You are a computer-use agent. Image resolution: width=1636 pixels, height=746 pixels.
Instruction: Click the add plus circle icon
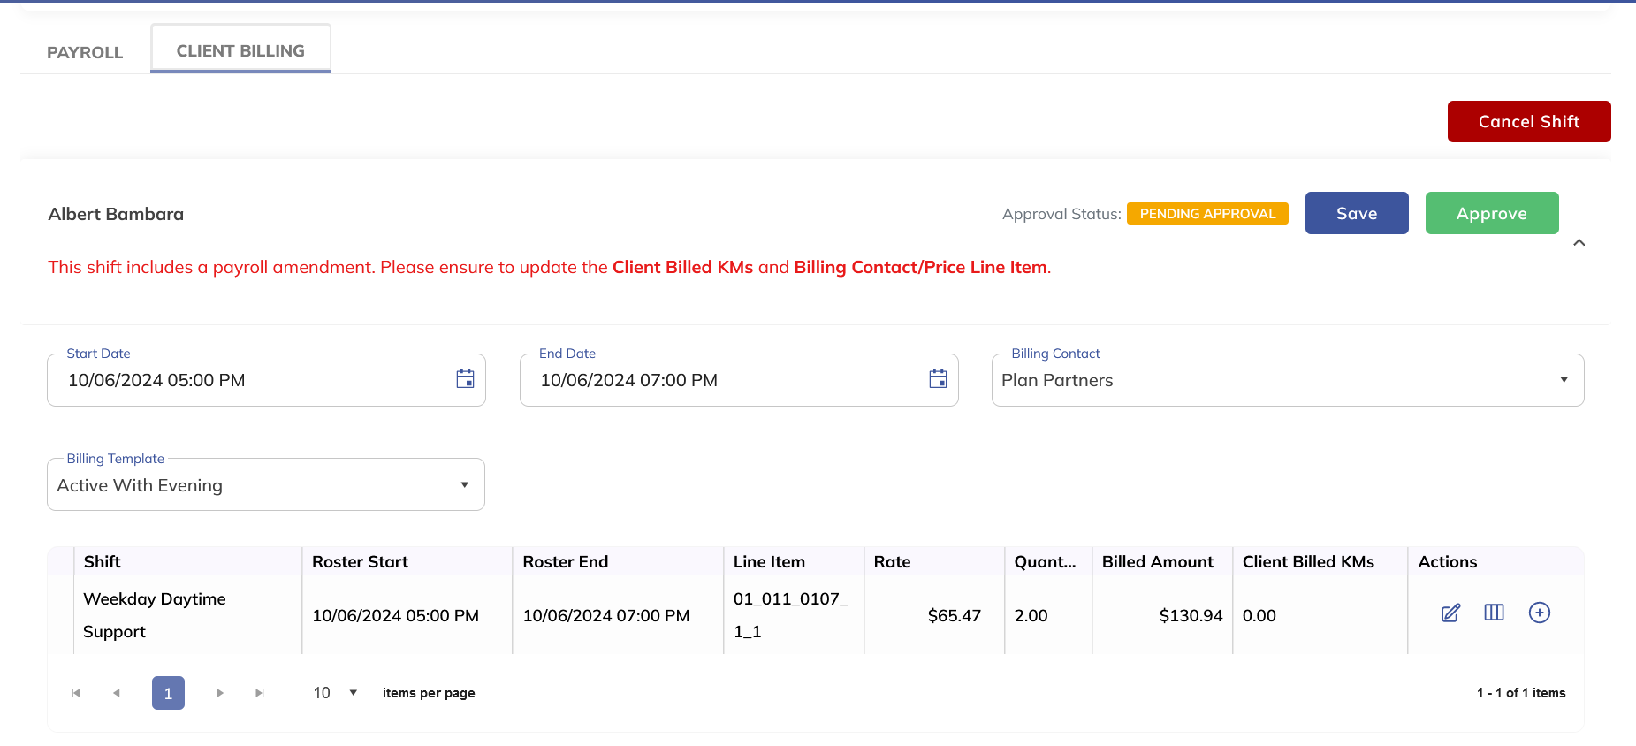[x=1539, y=613]
